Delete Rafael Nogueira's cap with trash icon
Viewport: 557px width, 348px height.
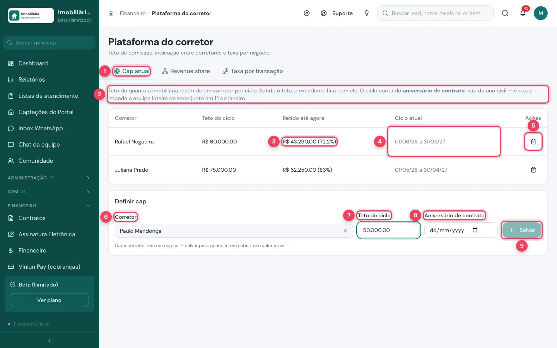coord(533,142)
